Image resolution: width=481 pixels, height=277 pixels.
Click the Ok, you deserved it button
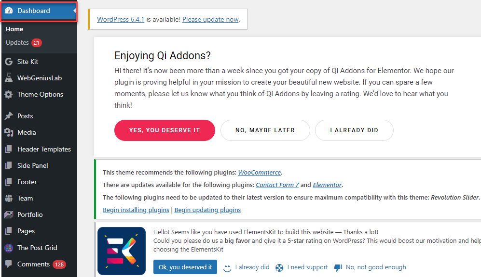click(185, 267)
